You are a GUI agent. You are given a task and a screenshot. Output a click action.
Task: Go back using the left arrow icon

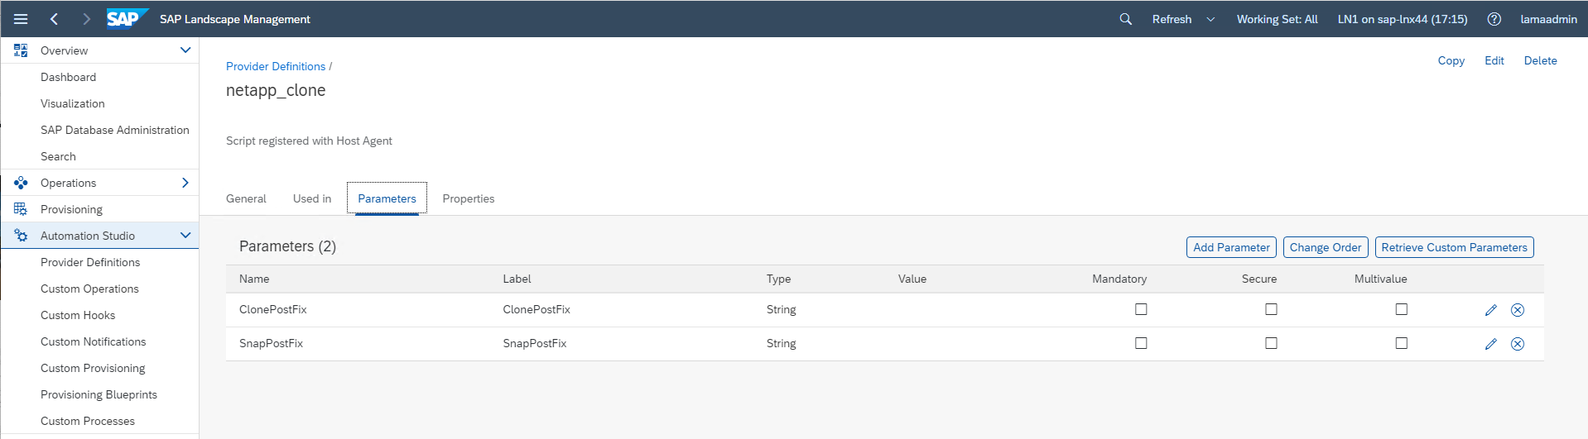point(55,19)
